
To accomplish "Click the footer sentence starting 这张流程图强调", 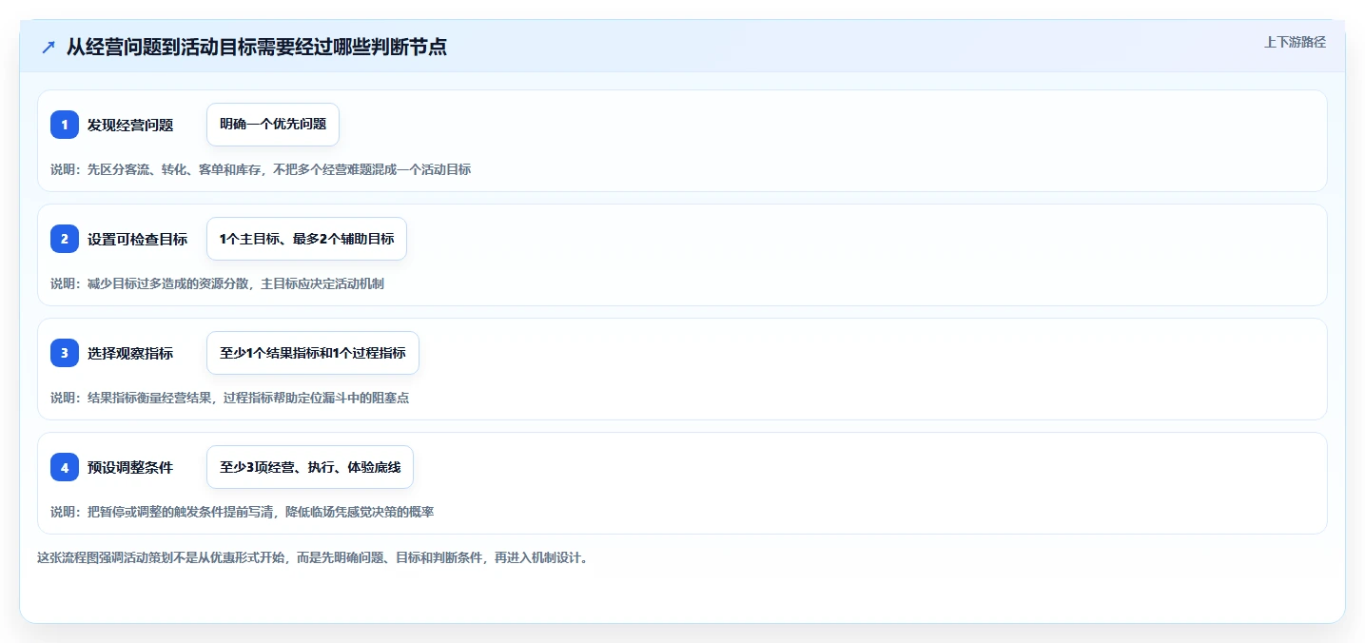I will point(312,557).
